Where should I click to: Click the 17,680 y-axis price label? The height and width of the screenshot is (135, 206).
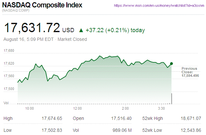click(9, 51)
